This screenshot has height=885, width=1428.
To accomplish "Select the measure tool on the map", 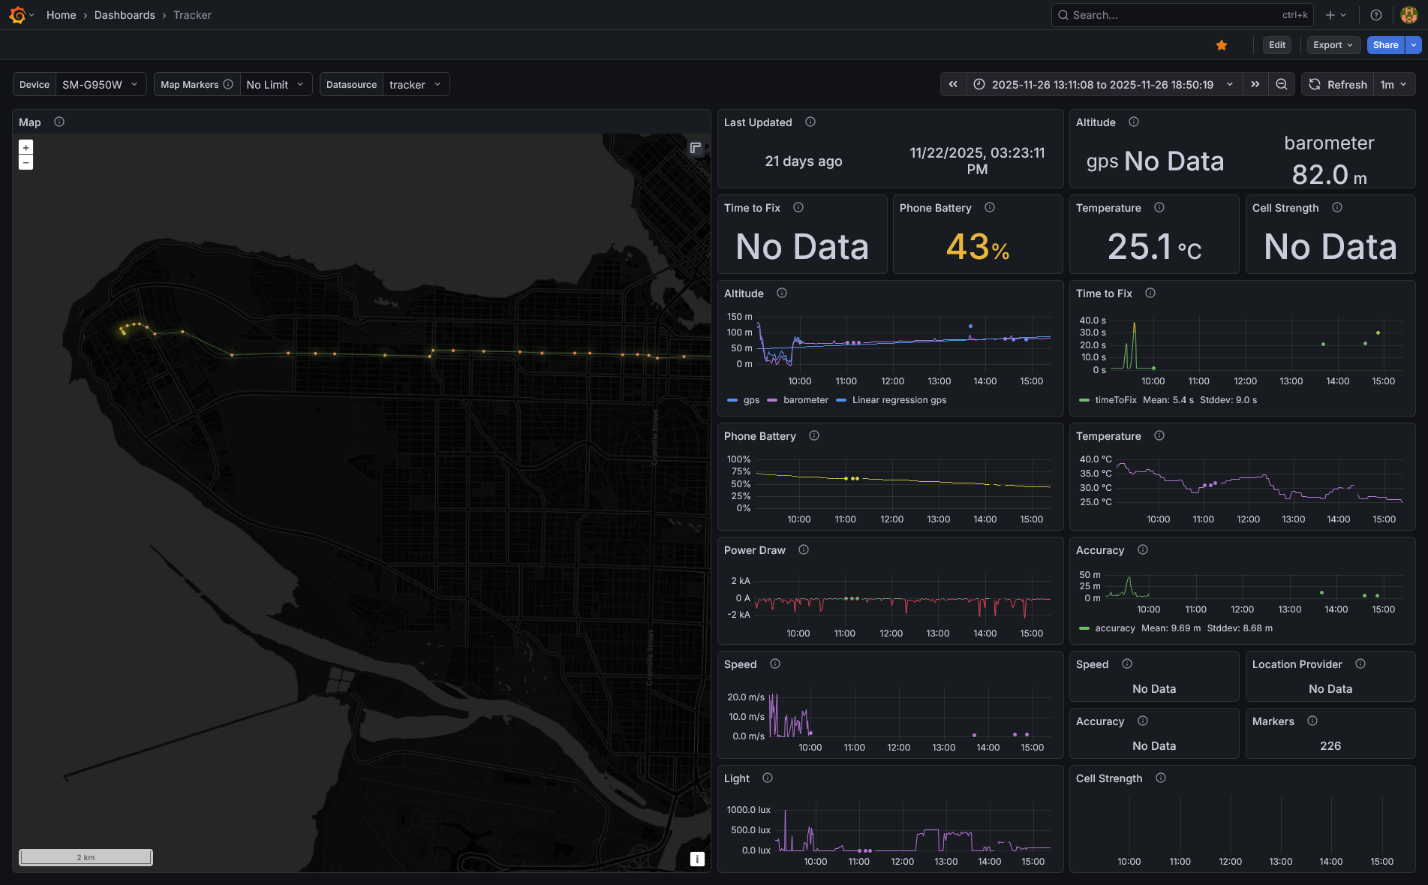I will 694,148.
